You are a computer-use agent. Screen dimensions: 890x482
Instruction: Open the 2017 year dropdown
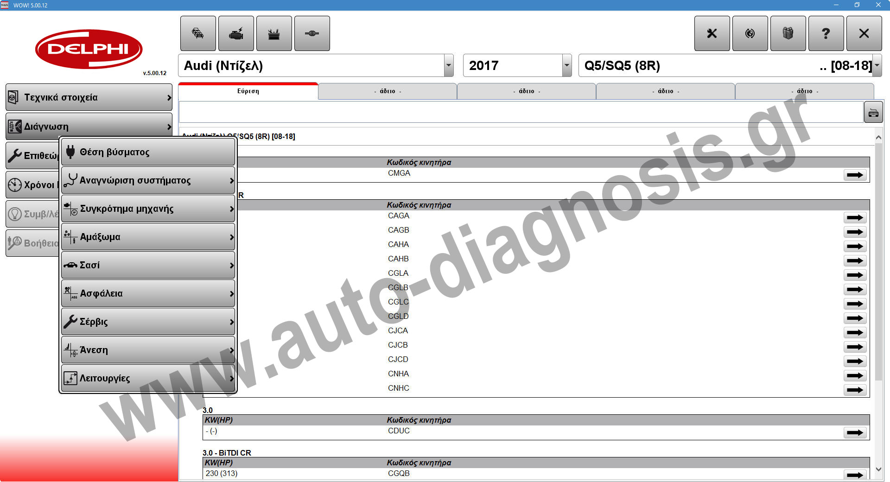click(566, 66)
